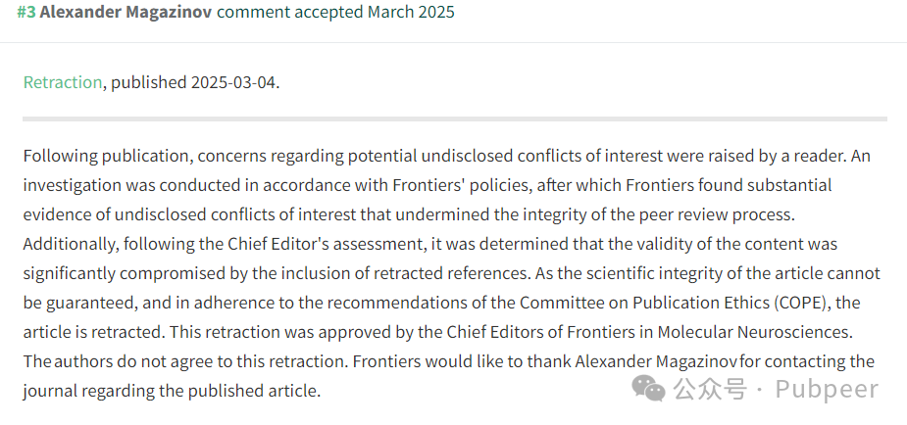Click Alexander Magazinov's name in body paragraph

[x=656, y=361]
